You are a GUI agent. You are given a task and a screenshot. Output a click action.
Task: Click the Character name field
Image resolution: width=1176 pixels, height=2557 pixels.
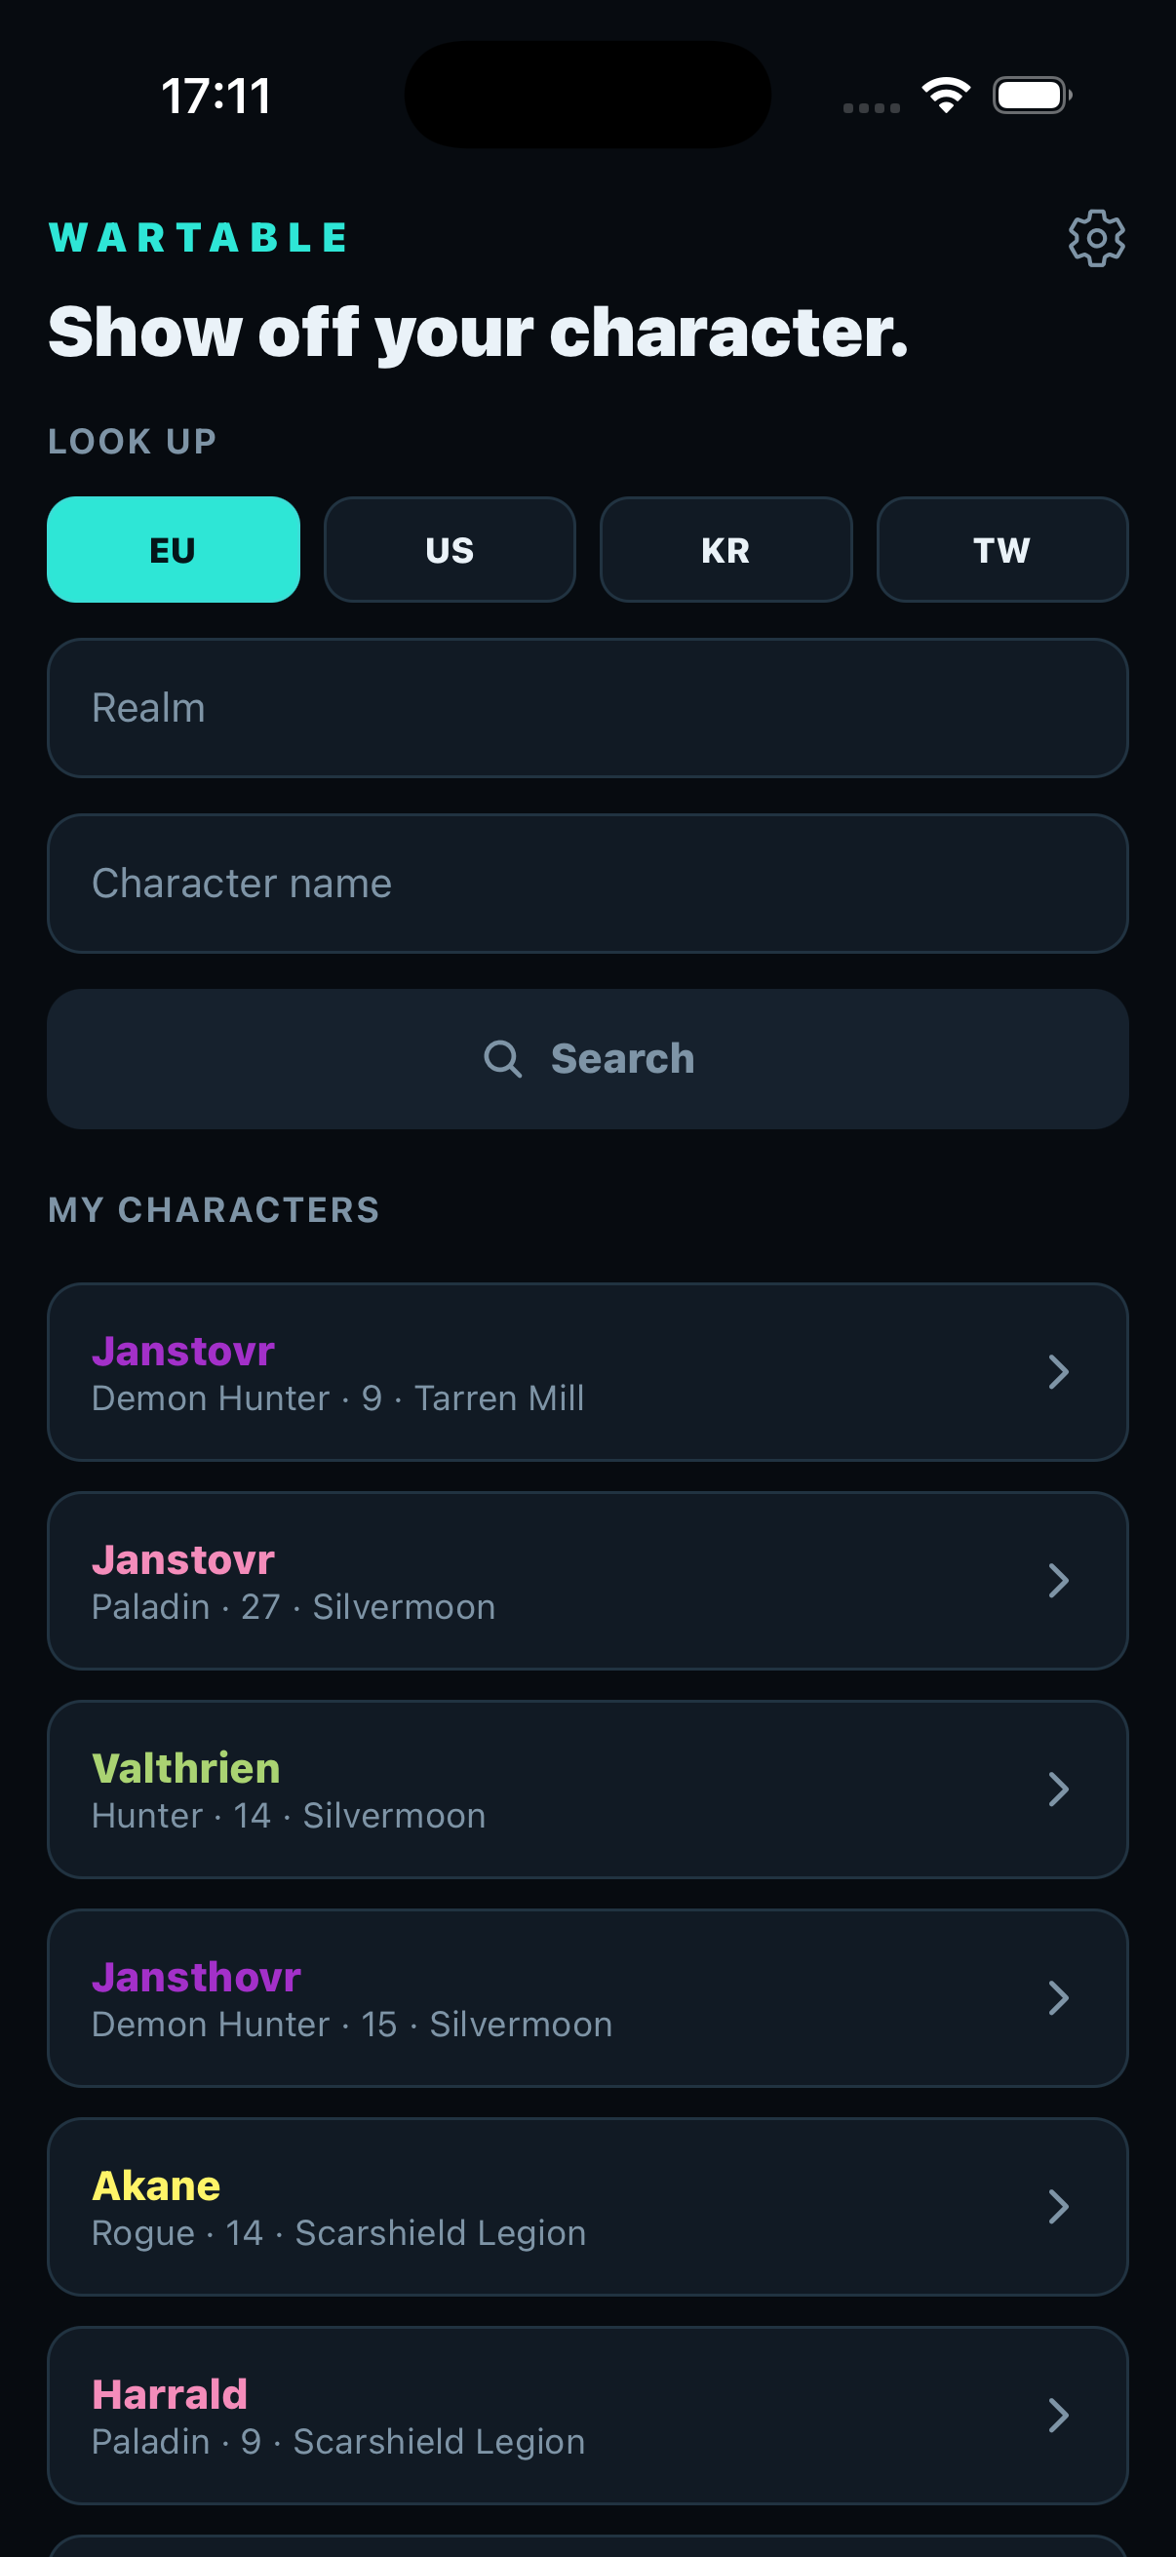(x=587, y=884)
